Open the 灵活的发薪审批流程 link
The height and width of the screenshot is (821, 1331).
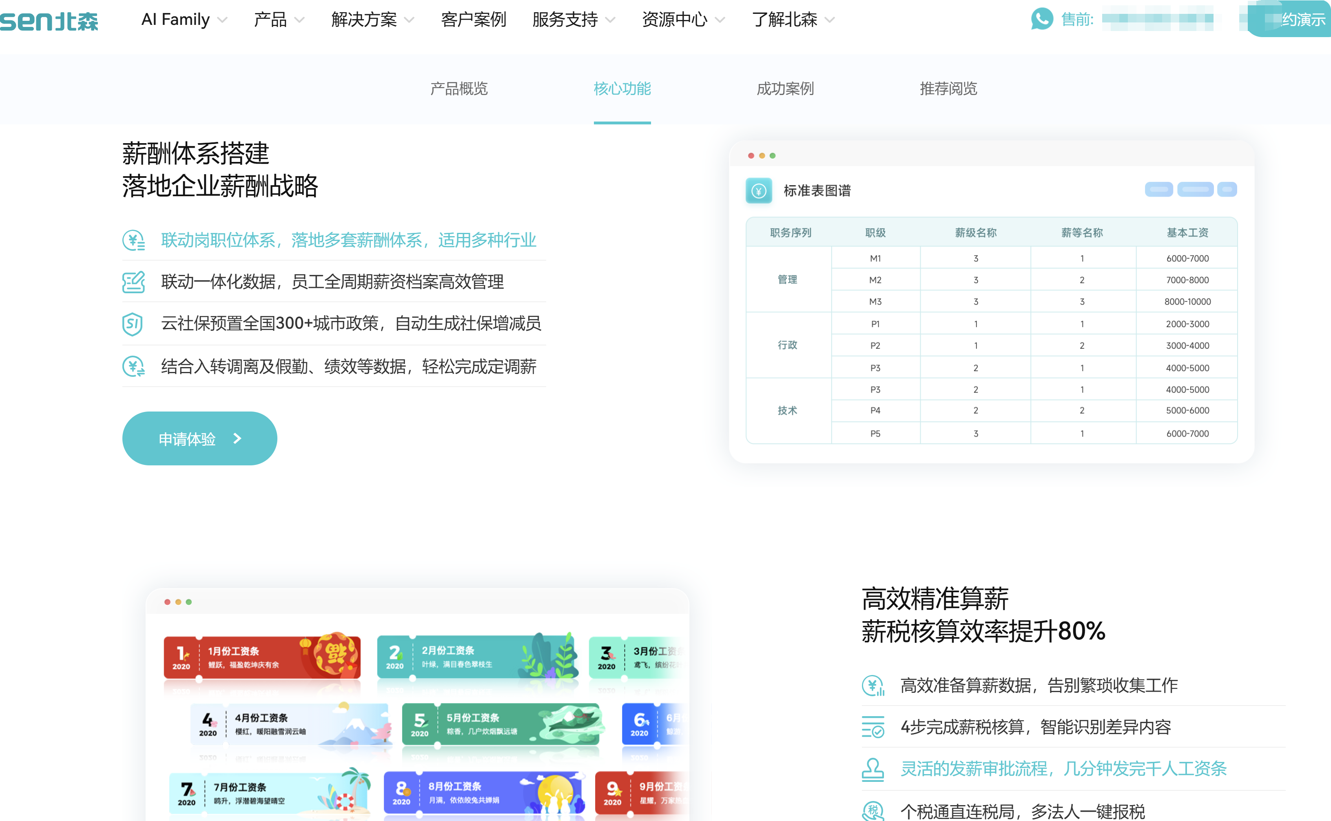(x=1063, y=769)
